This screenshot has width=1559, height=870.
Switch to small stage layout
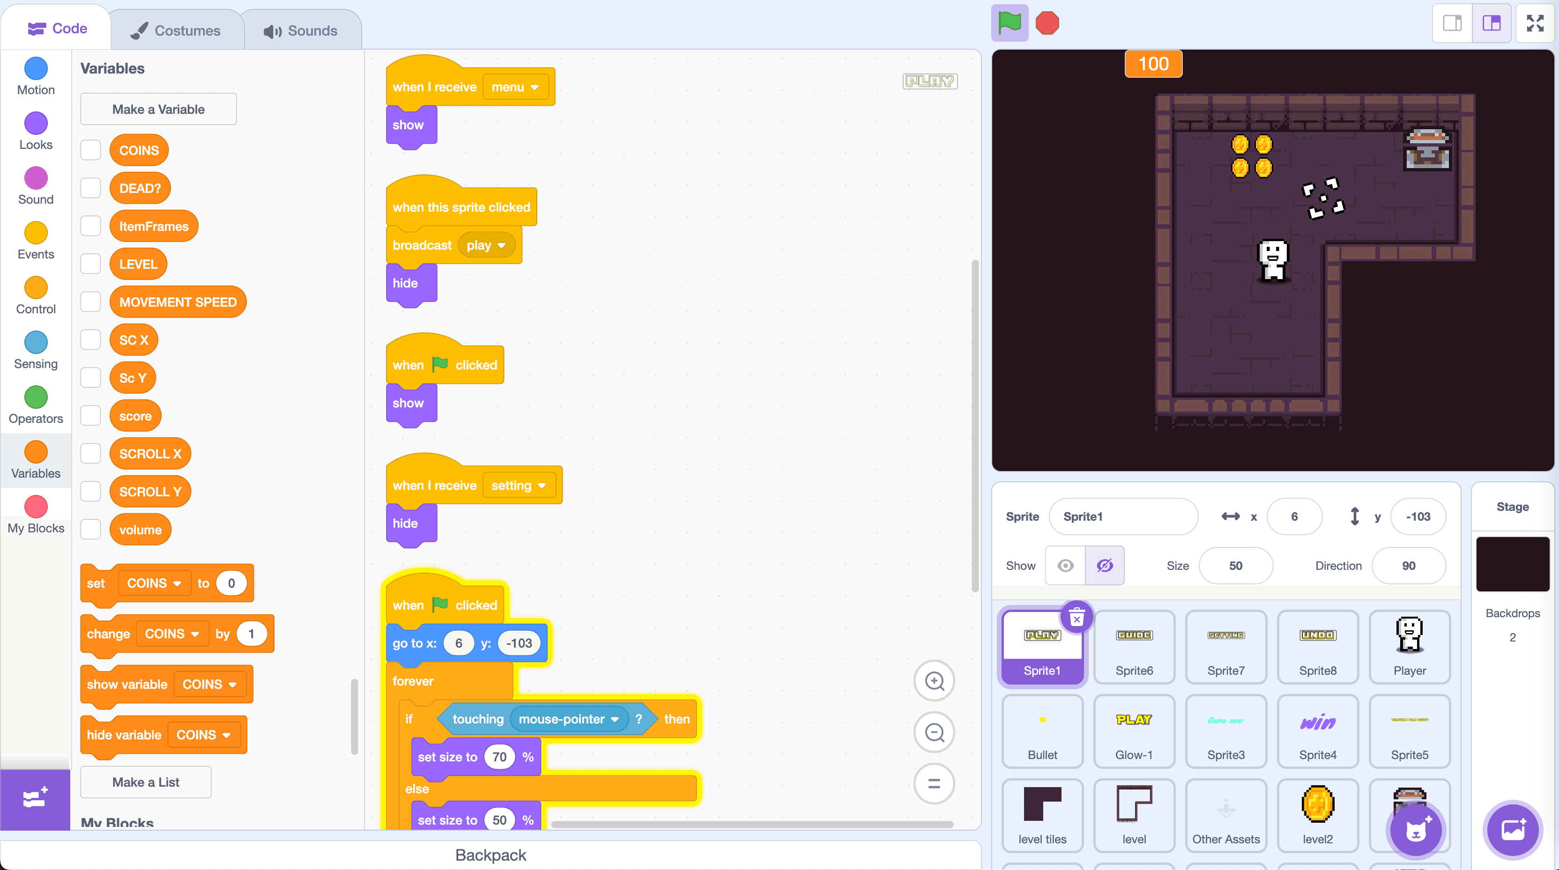pos(1452,23)
